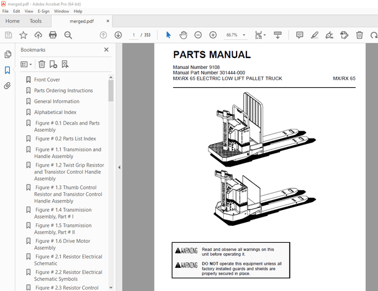Screen dimensions: 378x291
Task: Open the File menu
Action: (x=5, y=11)
